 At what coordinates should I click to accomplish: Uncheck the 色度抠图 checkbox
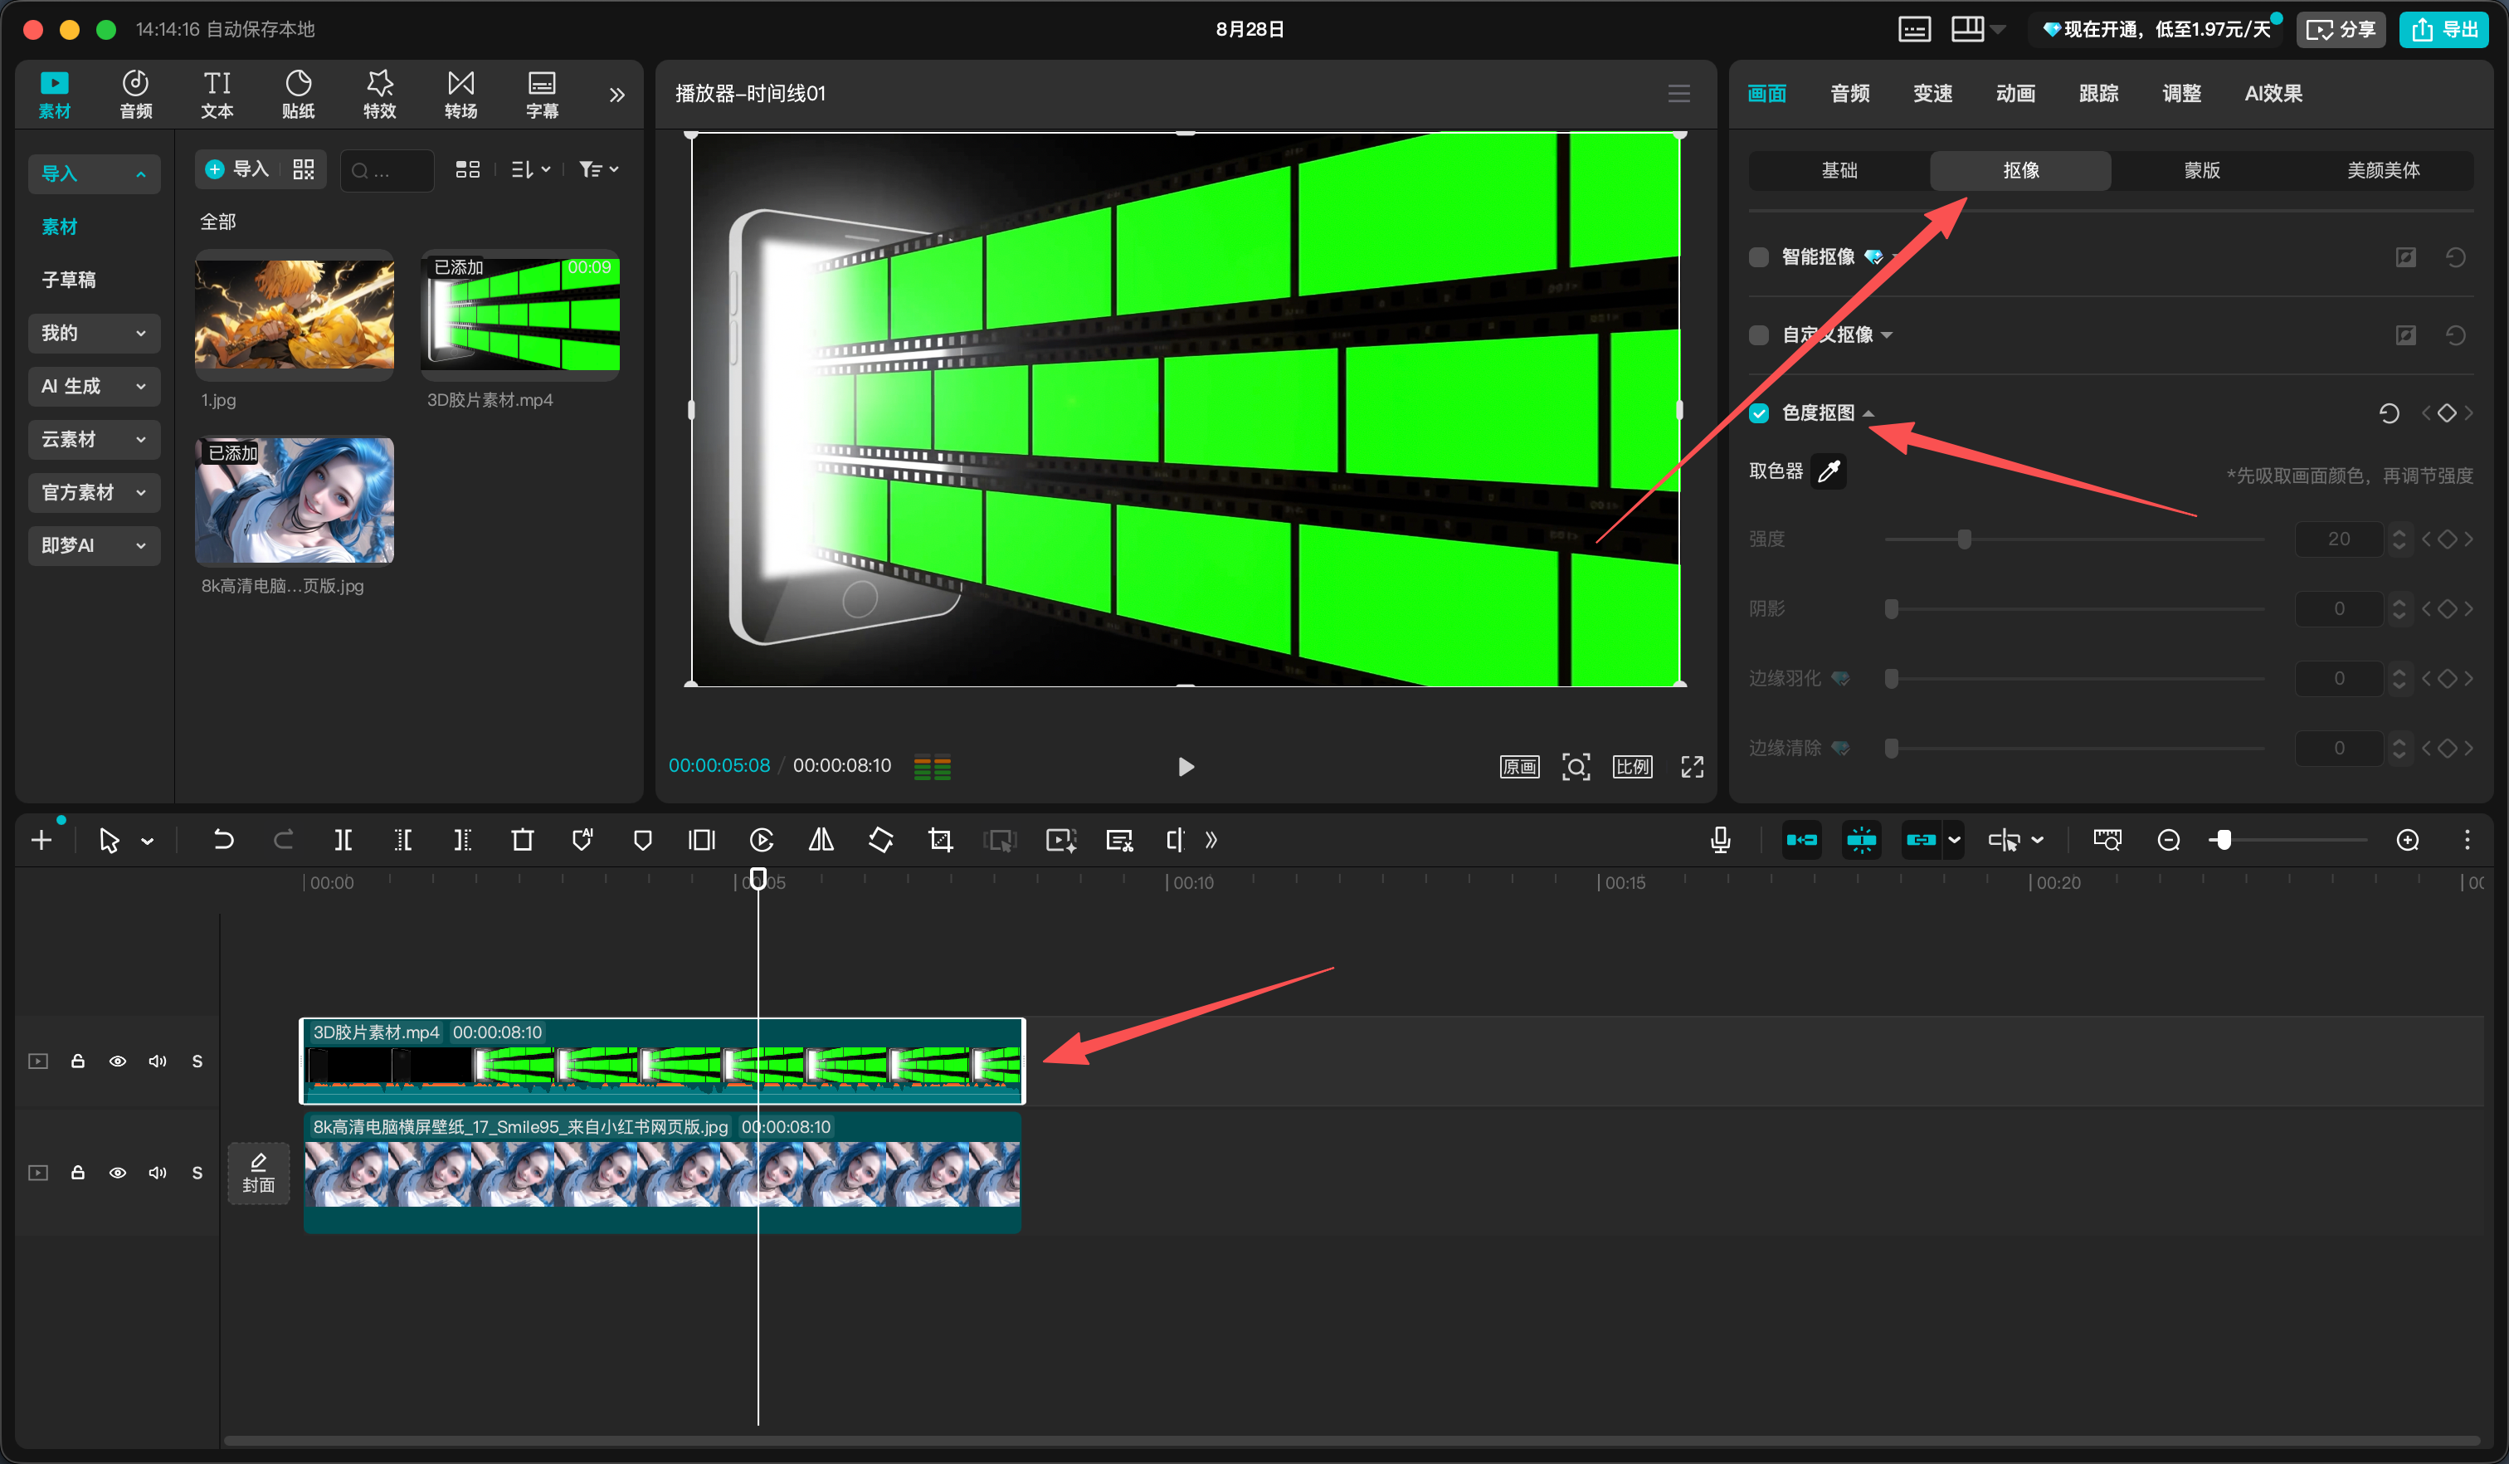[1758, 413]
